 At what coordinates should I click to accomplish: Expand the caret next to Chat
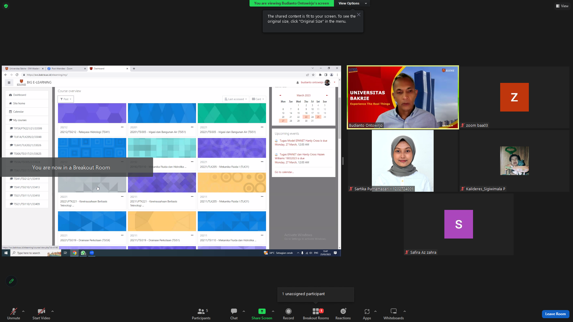click(244, 311)
